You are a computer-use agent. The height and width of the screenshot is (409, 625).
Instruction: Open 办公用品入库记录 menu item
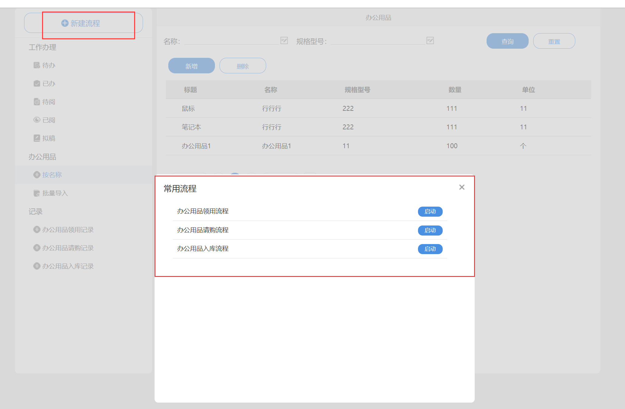tap(68, 266)
